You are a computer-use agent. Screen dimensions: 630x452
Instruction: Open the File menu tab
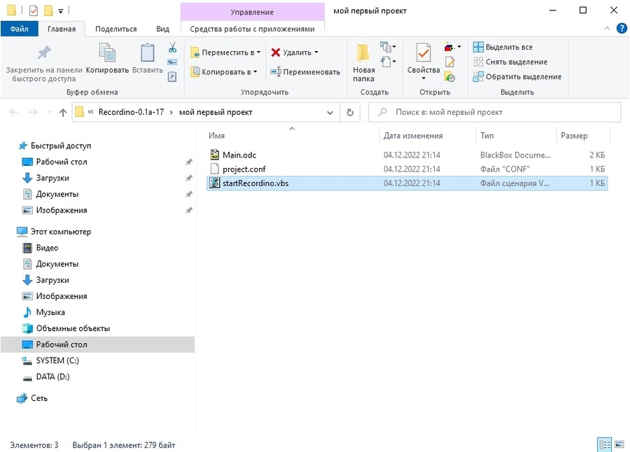click(20, 29)
